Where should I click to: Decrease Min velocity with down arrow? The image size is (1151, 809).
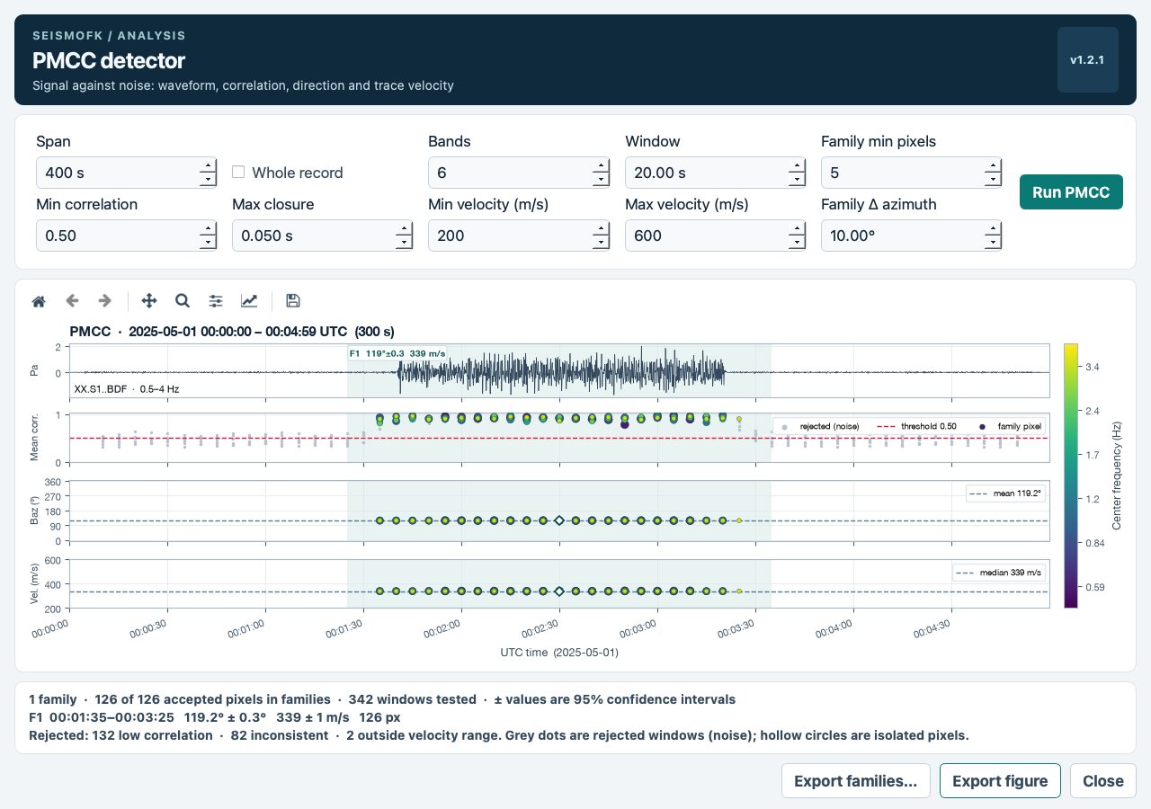pyautogui.click(x=600, y=243)
